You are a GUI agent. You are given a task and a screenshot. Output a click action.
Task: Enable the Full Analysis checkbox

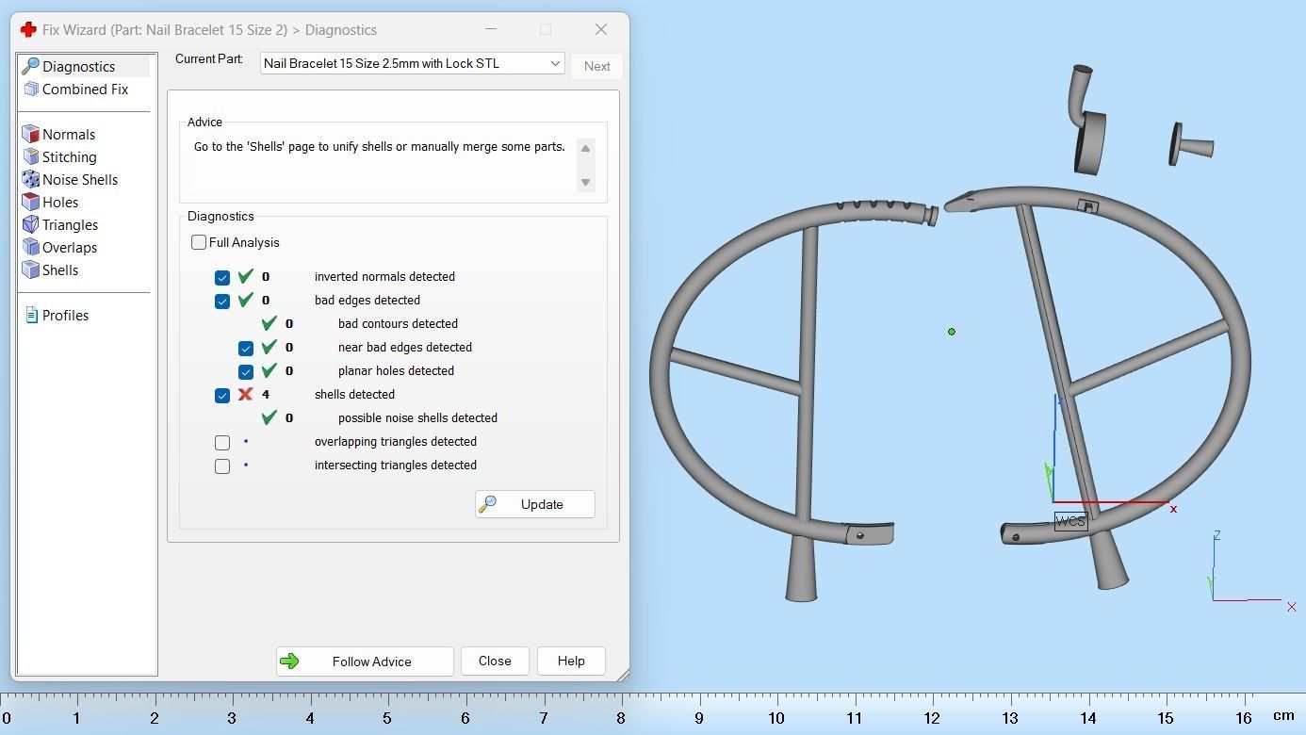199,242
